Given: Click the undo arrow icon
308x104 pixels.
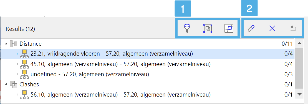Looking at the screenshot, I should [x=293, y=29].
